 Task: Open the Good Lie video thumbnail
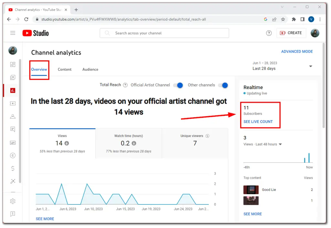pos(251,190)
